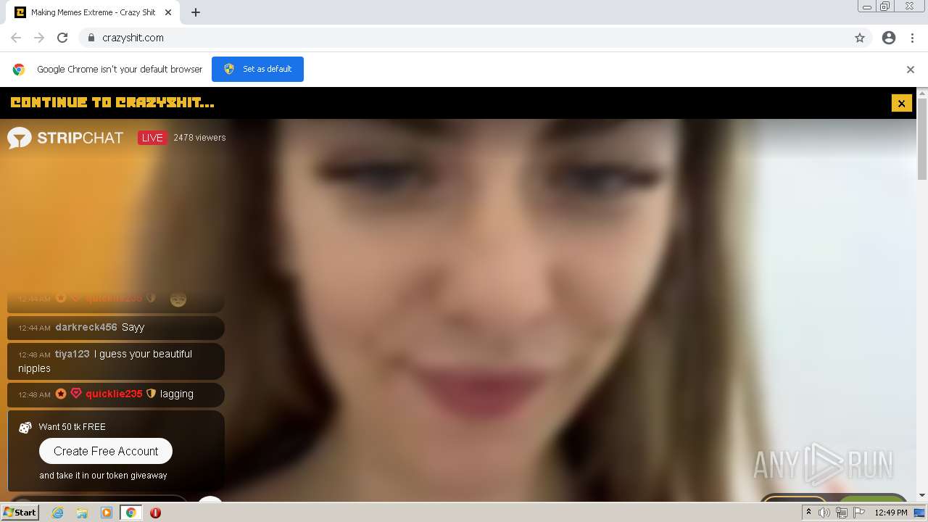This screenshot has height=522, width=928.
Task: Open the media player taskbar icon
Action: 107,513
